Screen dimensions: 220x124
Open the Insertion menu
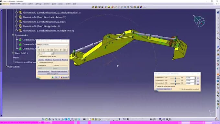tap(47, 4)
